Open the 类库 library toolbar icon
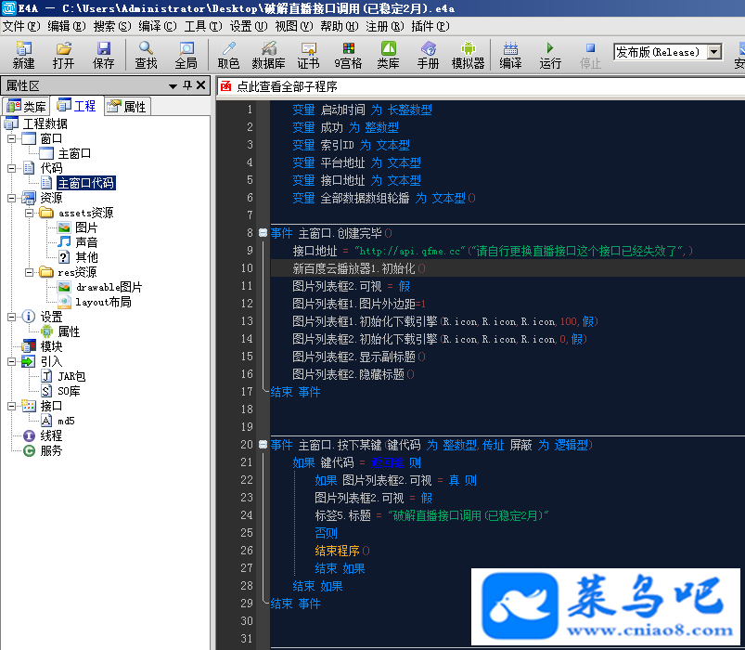This screenshot has width=745, height=650. point(388,55)
